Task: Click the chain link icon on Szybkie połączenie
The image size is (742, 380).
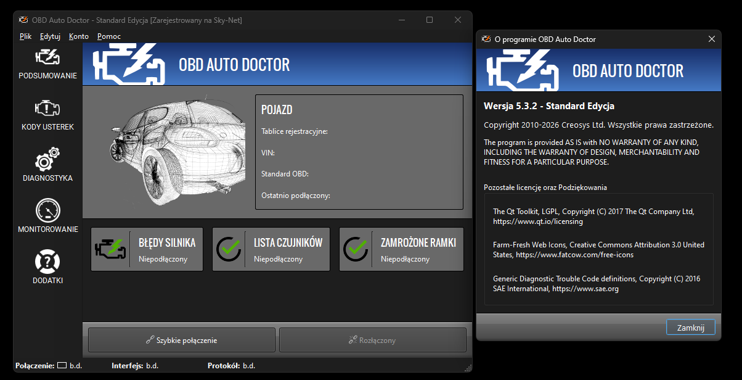Action: (150, 340)
